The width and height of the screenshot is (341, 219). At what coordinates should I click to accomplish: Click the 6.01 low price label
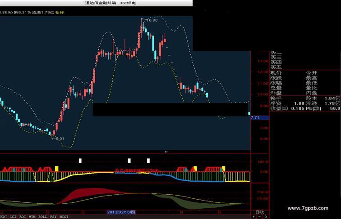click(x=60, y=139)
